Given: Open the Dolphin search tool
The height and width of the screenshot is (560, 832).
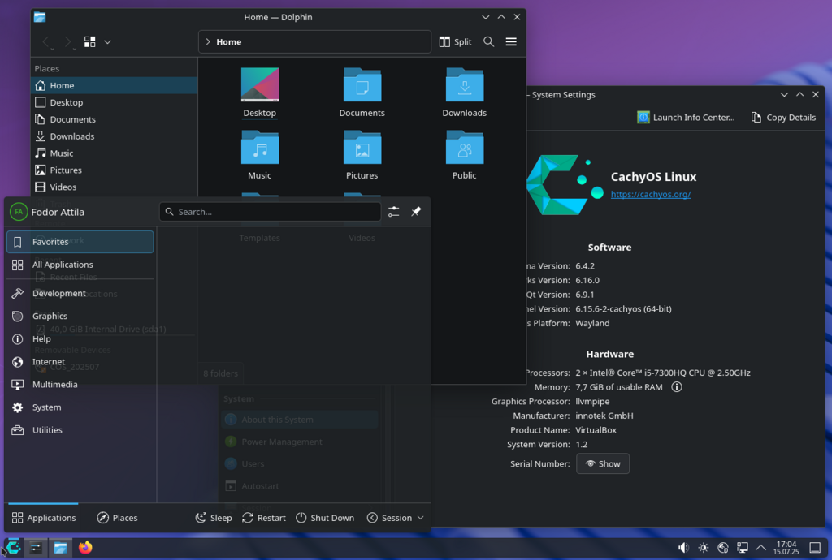Looking at the screenshot, I should 488,41.
